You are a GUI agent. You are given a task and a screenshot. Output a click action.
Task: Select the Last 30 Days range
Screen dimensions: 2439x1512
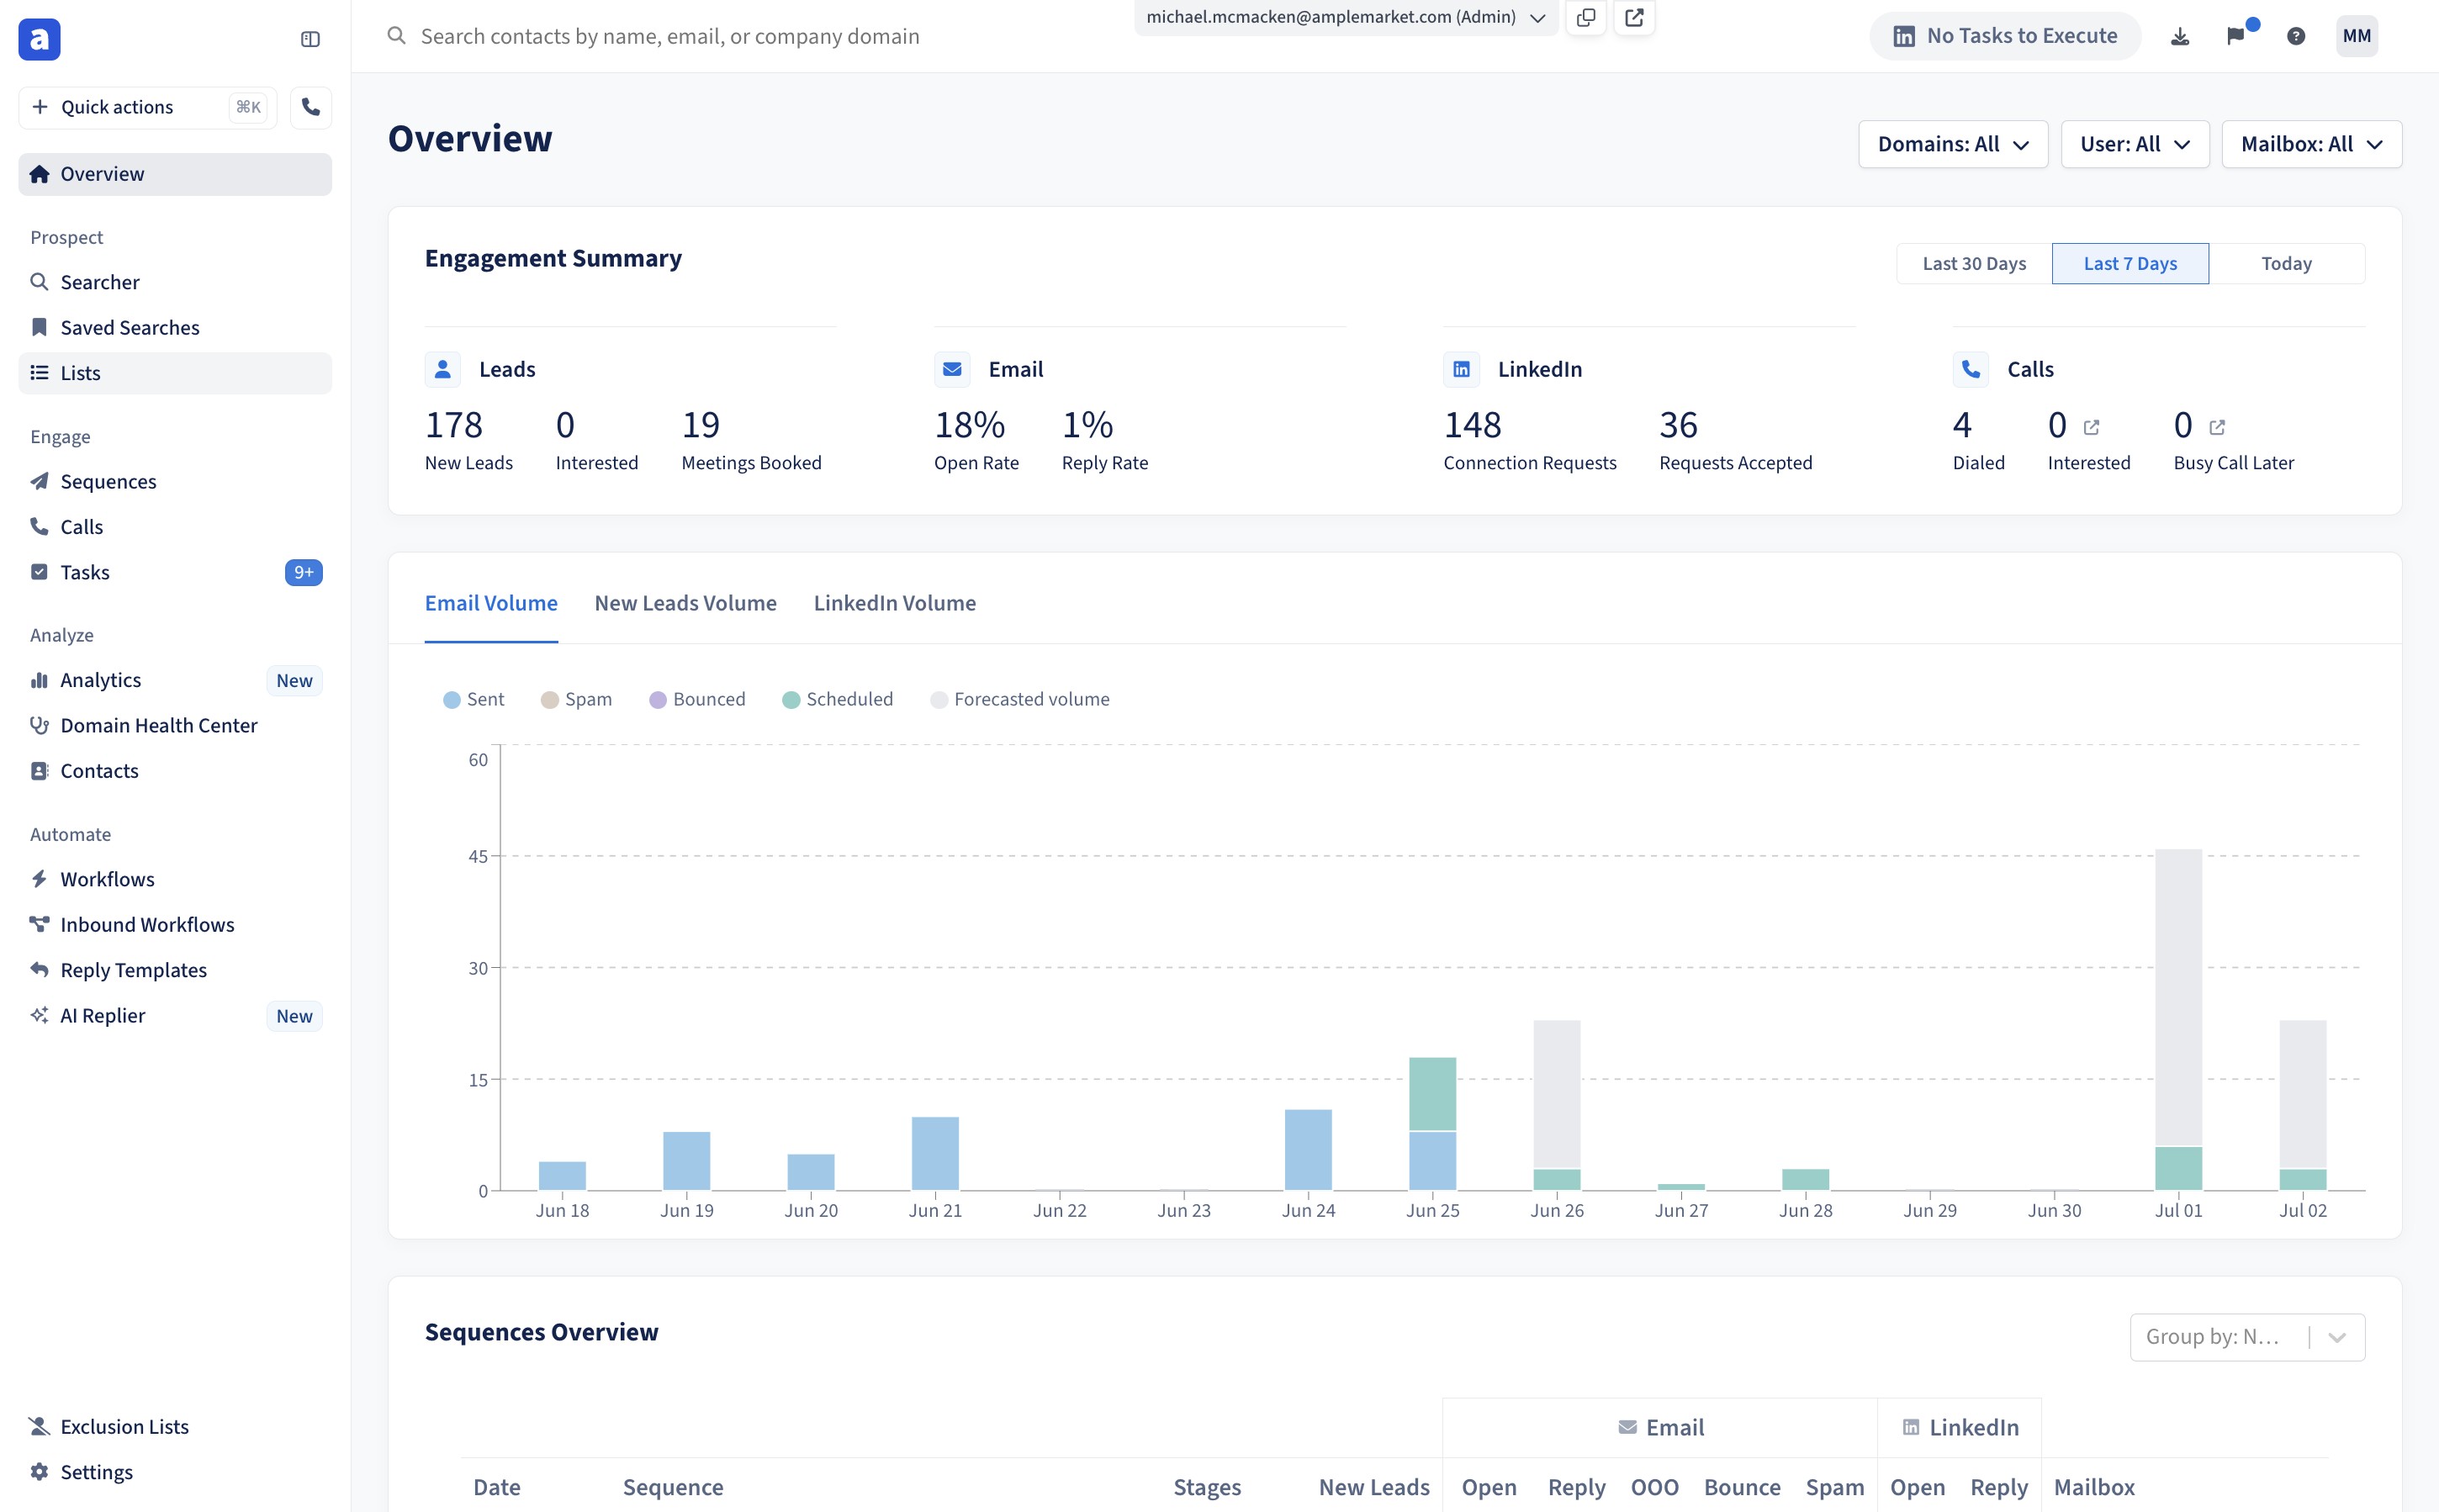(x=1973, y=263)
